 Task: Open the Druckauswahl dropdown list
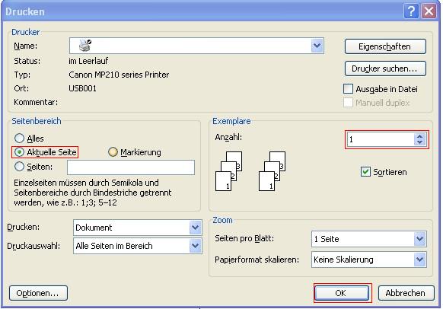tap(195, 246)
